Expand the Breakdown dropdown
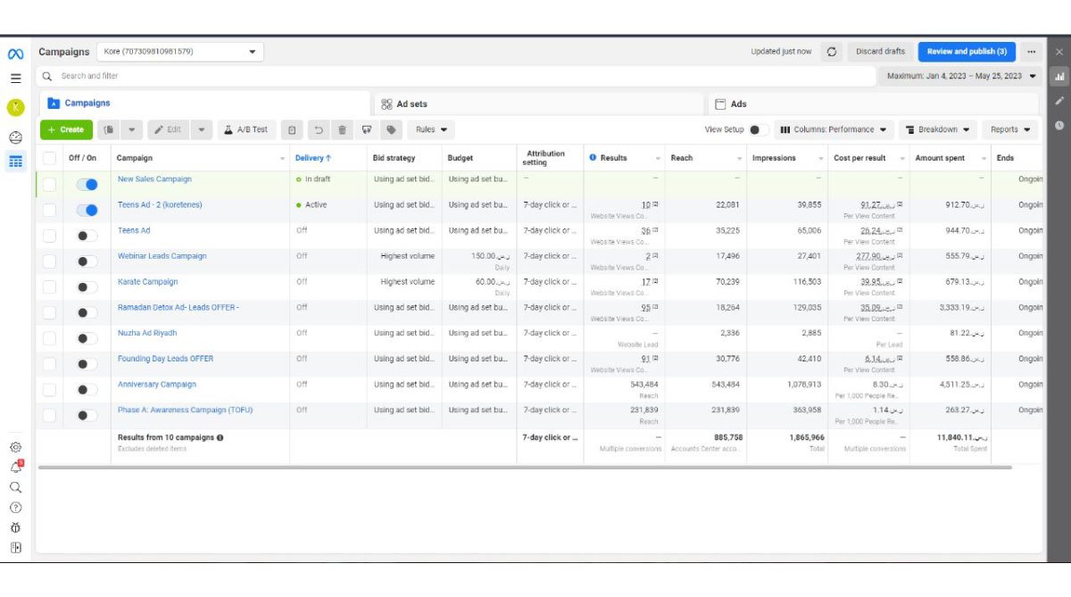This screenshot has height=597, width=1071. coord(937,129)
